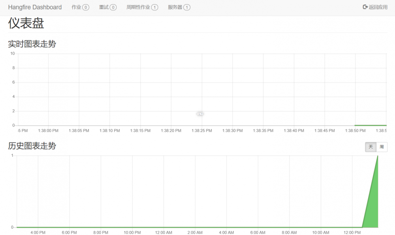Click the 历史图表走势 section heading
Screen dimensions: 395x235
(32, 146)
